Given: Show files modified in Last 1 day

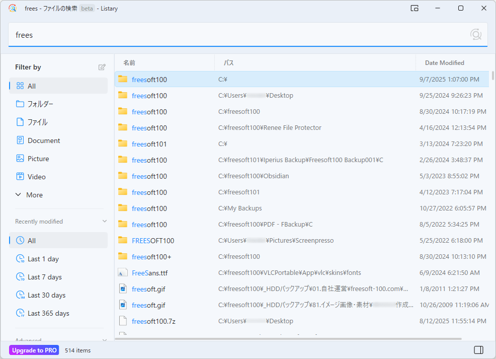Looking at the screenshot, I should 58,259.
